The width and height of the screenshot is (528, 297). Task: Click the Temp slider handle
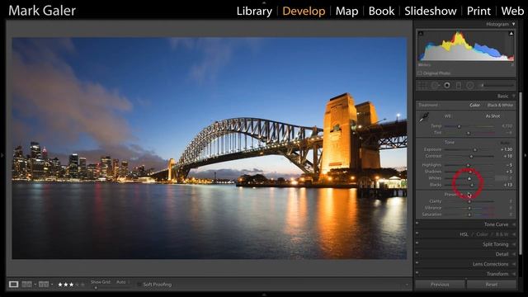(459, 126)
